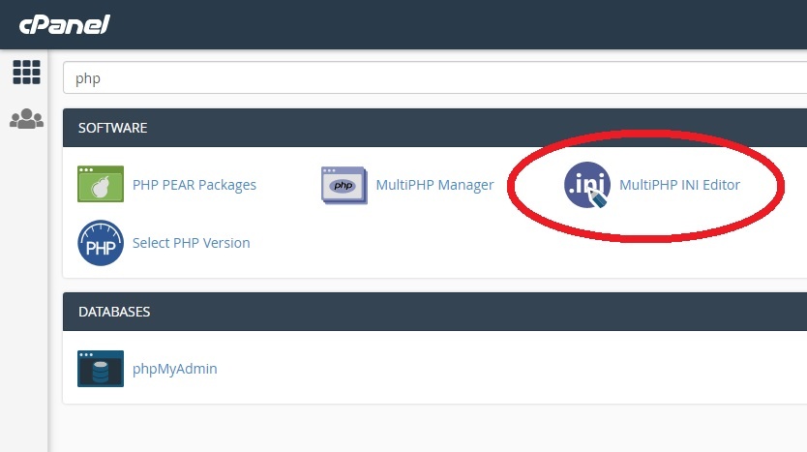
Task: Click the phpMyAdmin database icon
Action: tap(101, 369)
